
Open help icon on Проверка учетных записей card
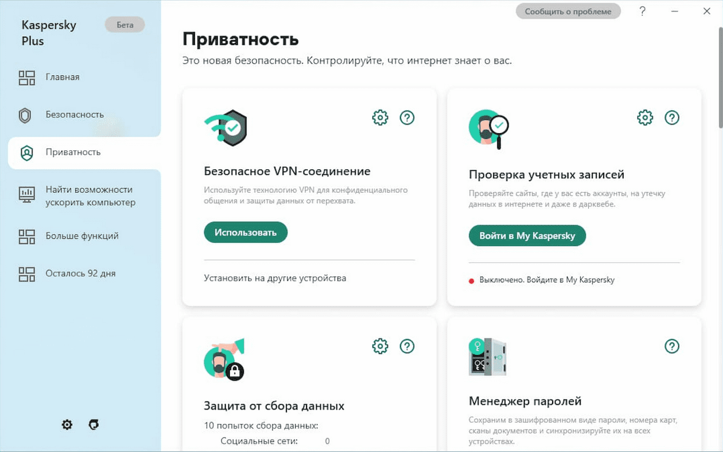click(x=672, y=118)
